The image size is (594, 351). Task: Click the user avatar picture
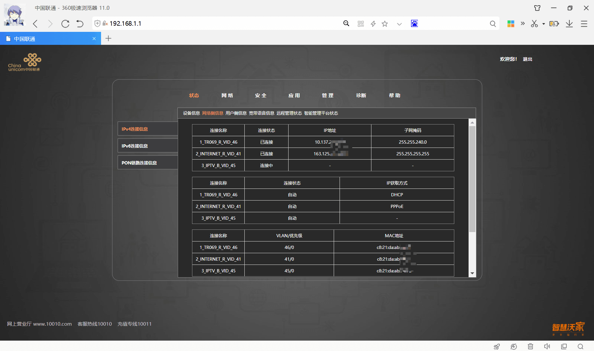pos(14,15)
